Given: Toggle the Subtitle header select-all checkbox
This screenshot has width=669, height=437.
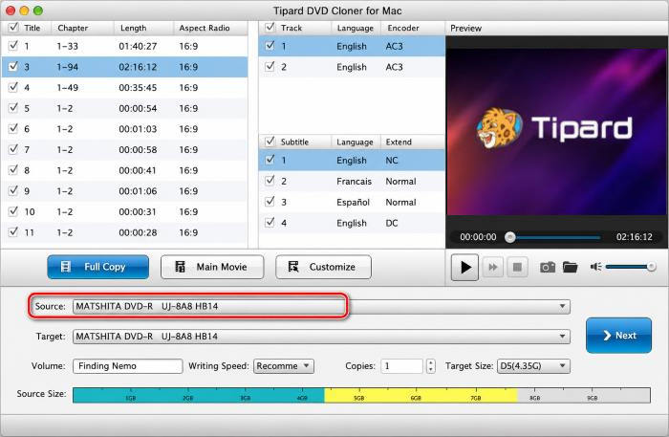Looking at the screenshot, I should pos(270,142).
